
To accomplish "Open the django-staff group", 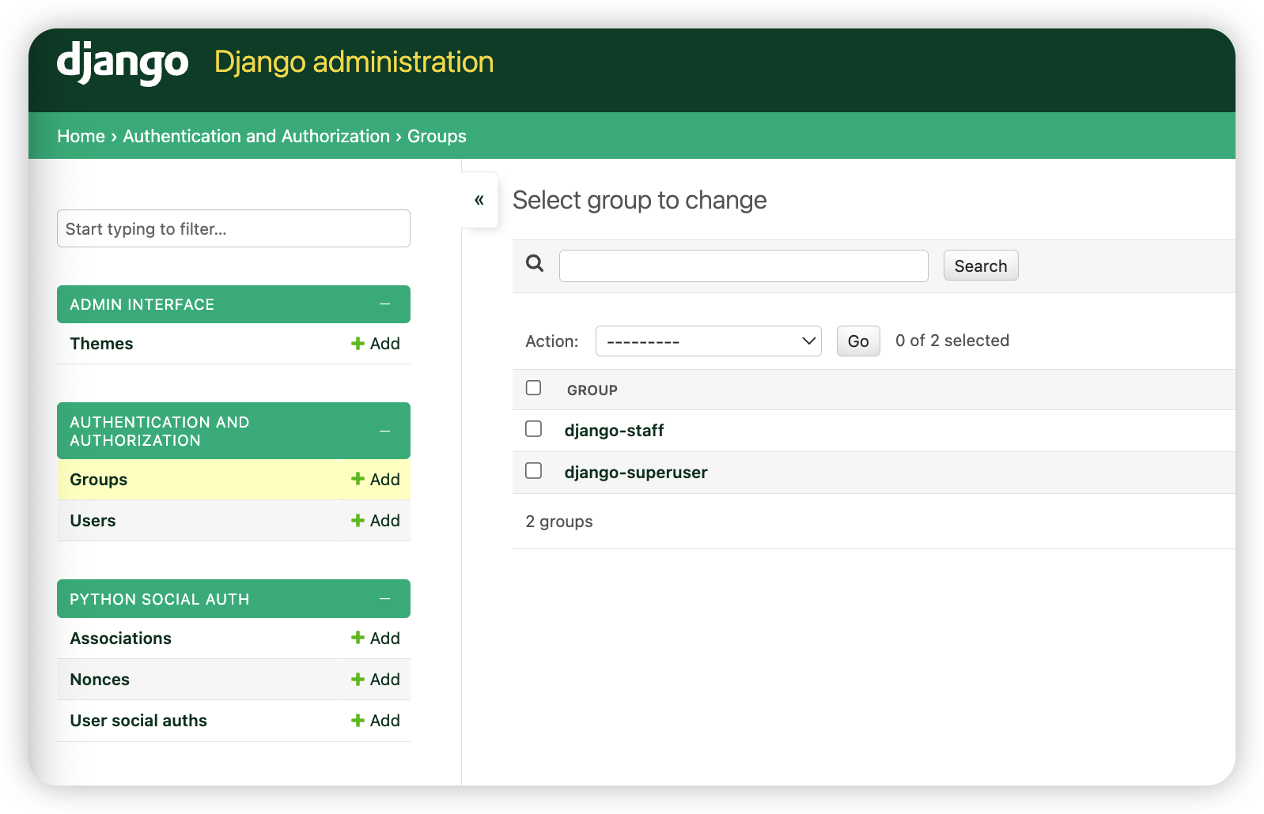I will (x=614, y=431).
